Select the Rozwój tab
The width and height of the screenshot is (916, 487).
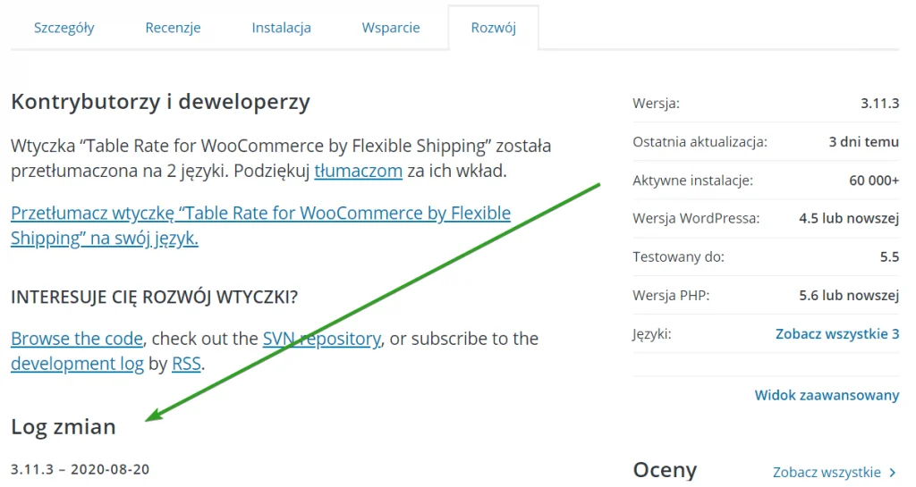494,28
